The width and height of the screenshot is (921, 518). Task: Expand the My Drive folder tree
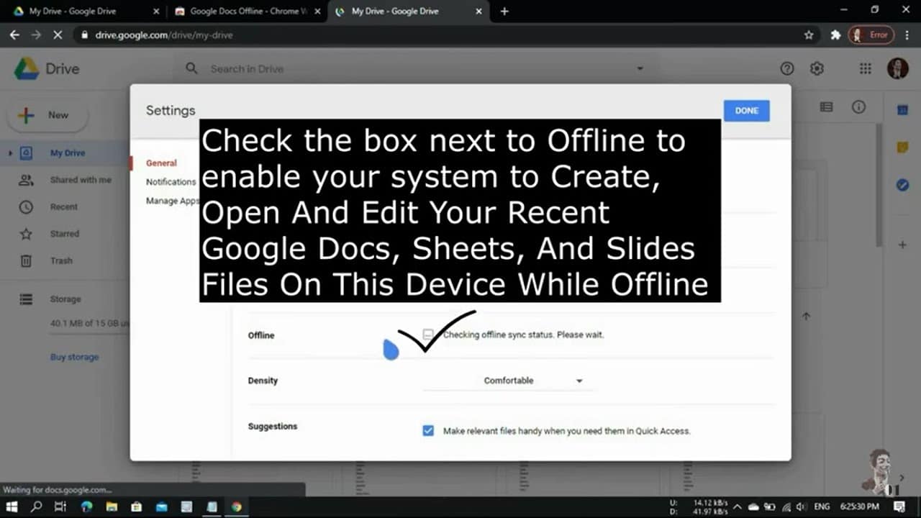pos(10,153)
